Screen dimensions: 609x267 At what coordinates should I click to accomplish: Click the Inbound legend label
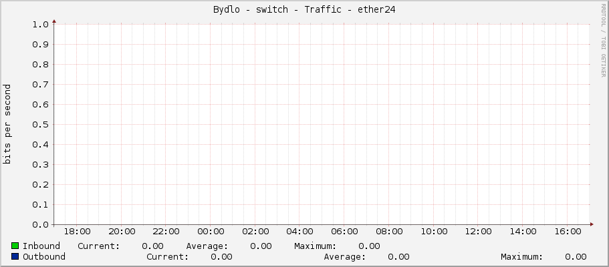click(x=41, y=246)
